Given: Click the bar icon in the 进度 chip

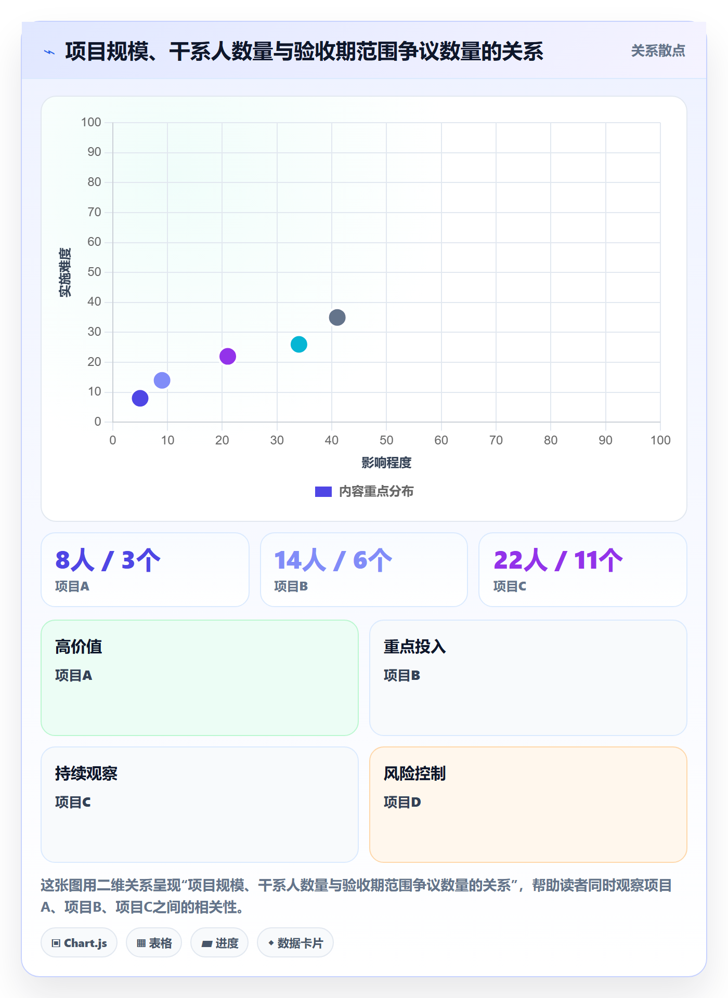Looking at the screenshot, I should point(207,944).
